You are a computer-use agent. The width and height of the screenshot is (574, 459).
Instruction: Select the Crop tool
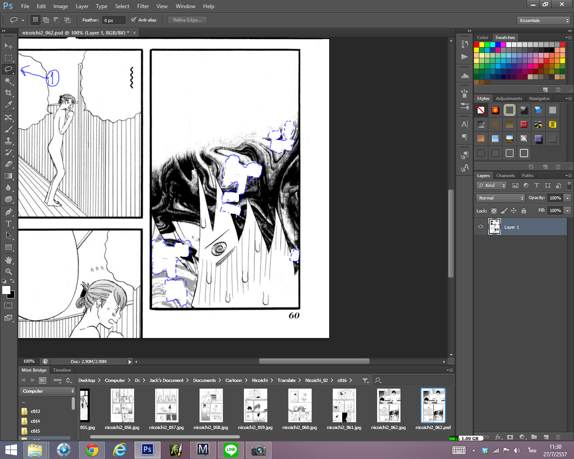click(9, 93)
